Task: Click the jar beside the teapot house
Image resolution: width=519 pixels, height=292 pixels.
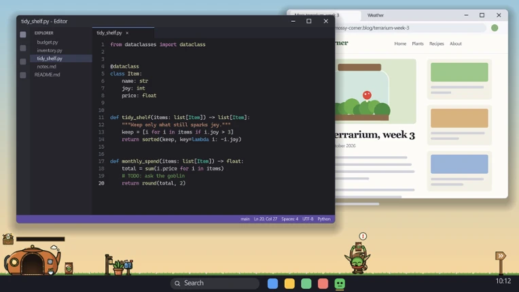Action: point(69,268)
